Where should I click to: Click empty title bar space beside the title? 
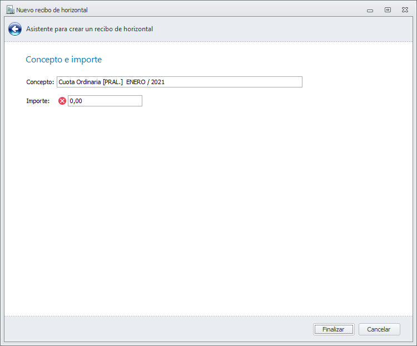[x=222, y=9]
